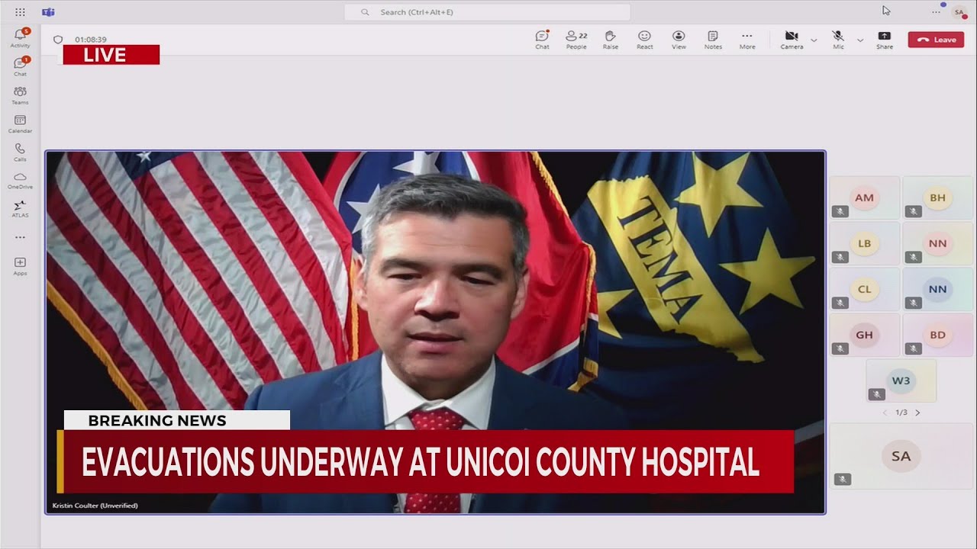This screenshot has width=977, height=549.
Task: Open Calls in the left sidebar
Action: tap(20, 152)
